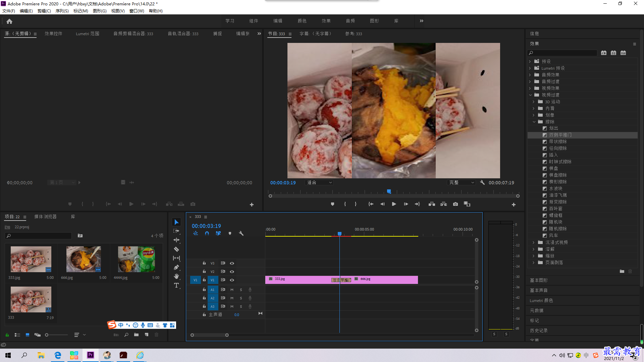Expand the 预设 folder
This screenshot has width=644, height=362.
pyautogui.click(x=530, y=62)
